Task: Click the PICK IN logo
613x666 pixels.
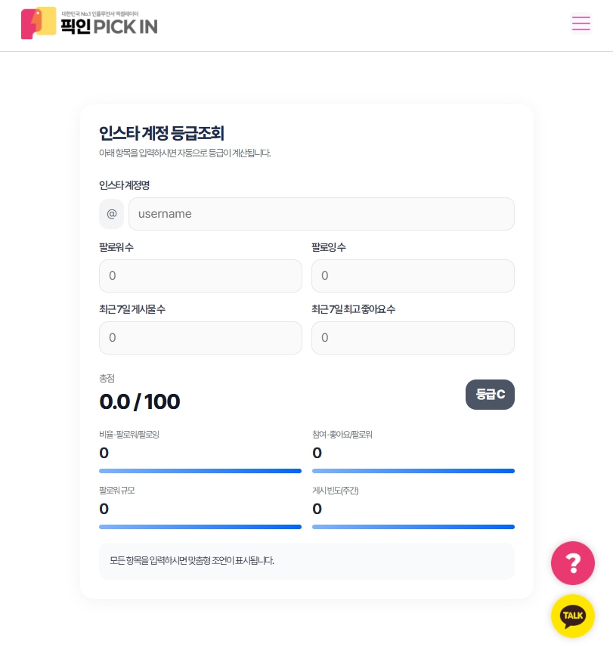Action: coord(89,23)
